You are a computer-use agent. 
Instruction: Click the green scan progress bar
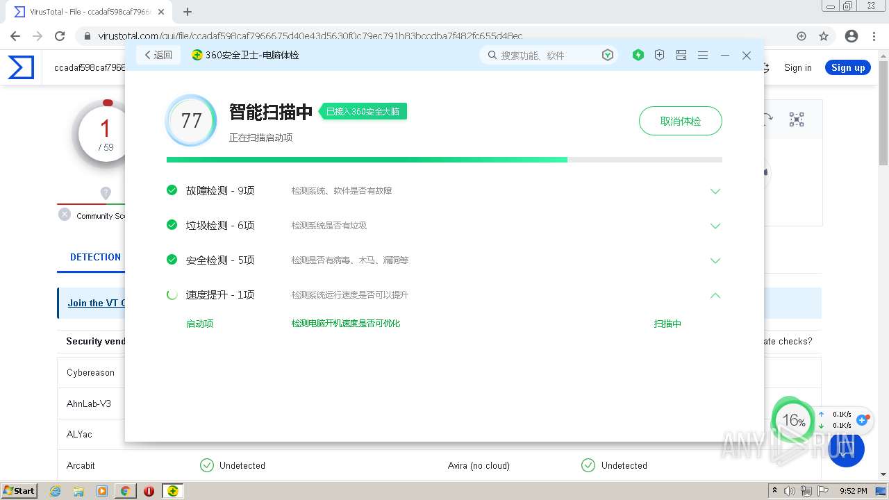(x=444, y=160)
